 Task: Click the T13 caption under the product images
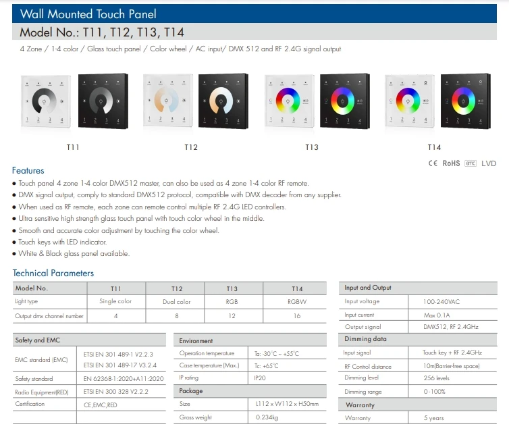pyautogui.click(x=312, y=147)
